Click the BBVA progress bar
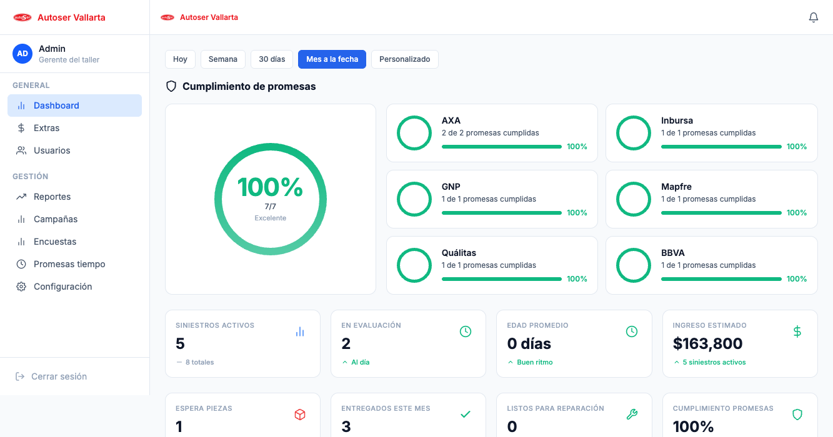The height and width of the screenshot is (437, 833). coord(721,279)
